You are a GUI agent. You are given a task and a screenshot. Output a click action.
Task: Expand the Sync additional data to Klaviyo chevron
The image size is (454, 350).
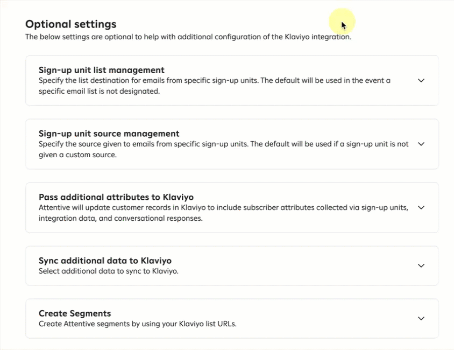421,265
